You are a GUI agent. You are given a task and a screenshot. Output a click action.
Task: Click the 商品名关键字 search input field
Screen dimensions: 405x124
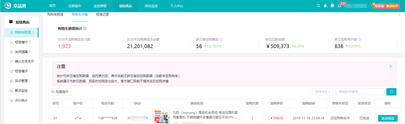pos(360,92)
